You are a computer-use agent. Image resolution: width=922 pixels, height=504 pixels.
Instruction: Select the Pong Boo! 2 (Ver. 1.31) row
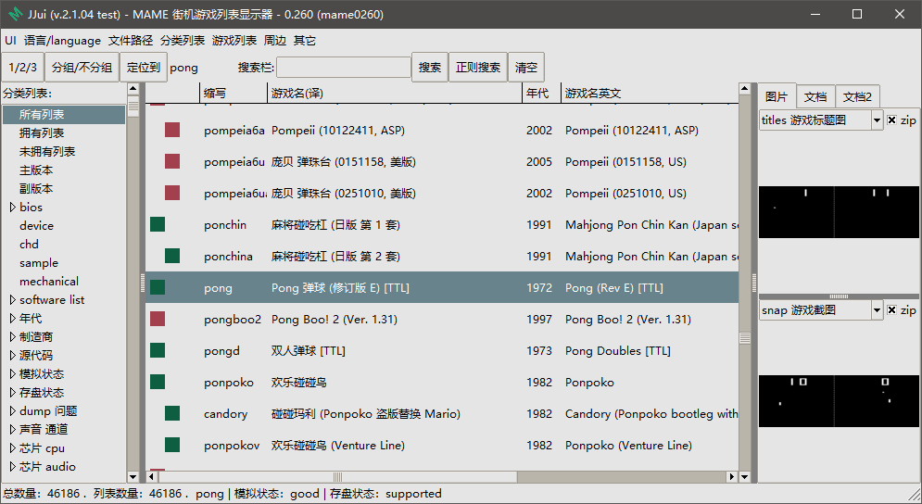click(x=442, y=319)
